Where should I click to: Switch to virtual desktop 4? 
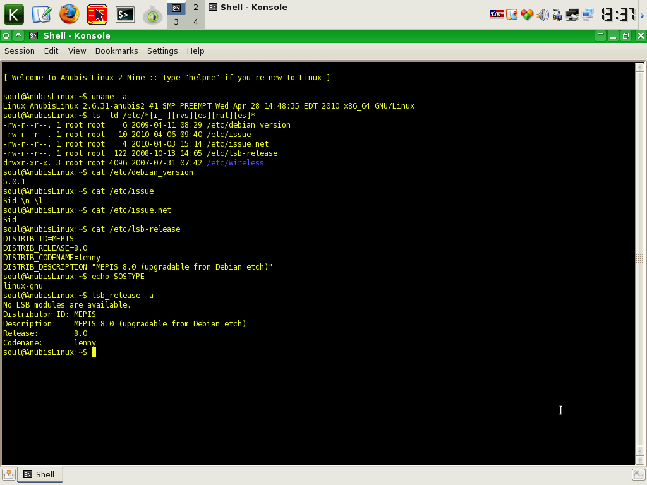pos(196,22)
